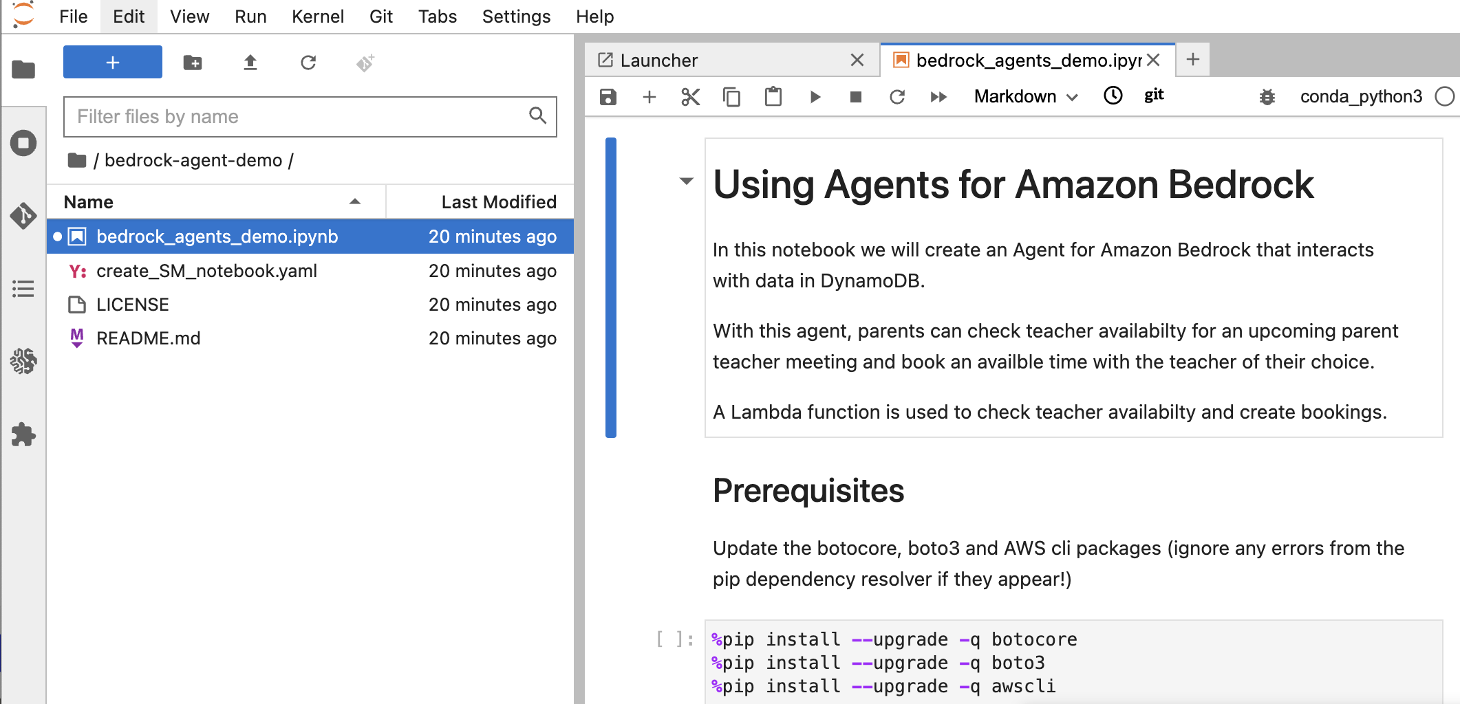This screenshot has width=1460, height=704.
Task: Open the Extension Manager puzzle icon
Action: click(23, 434)
